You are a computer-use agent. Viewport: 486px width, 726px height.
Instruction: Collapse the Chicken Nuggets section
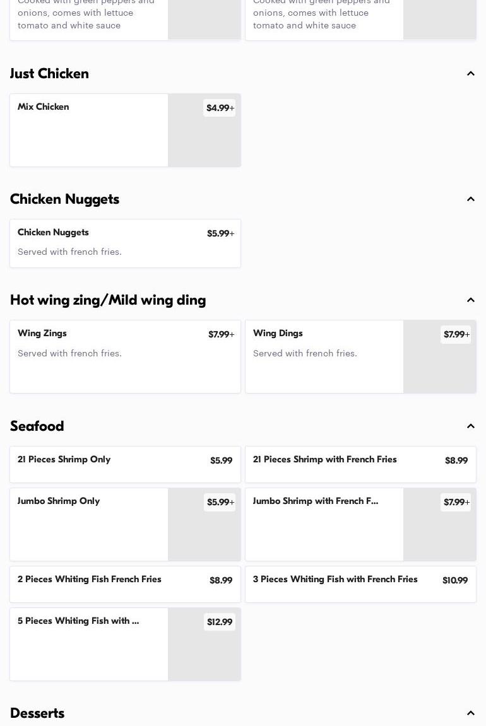[x=470, y=199]
